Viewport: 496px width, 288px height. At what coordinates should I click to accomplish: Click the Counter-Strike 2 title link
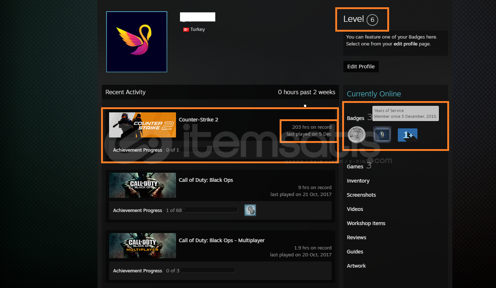point(198,120)
